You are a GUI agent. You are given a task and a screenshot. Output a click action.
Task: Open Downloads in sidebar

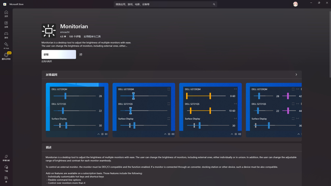click(6, 169)
